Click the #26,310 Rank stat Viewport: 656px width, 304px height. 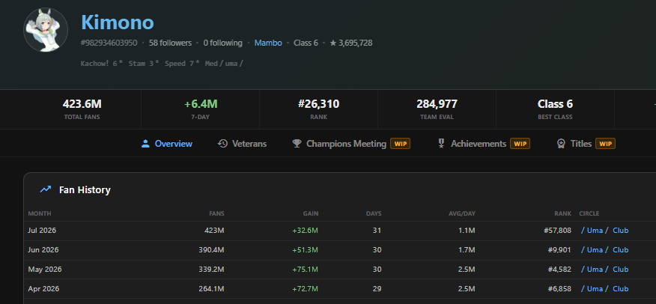tap(319, 109)
